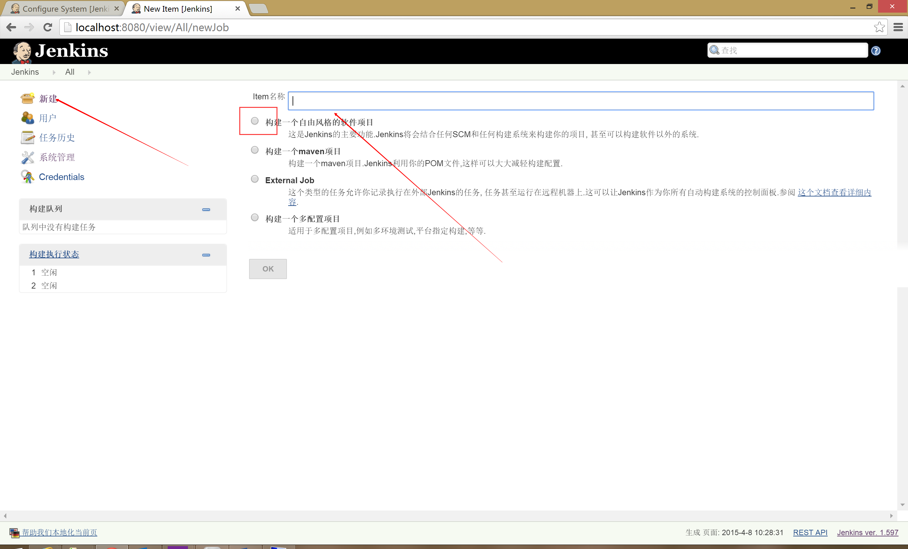Viewport: 908px width, 549px height.
Task: Click the 构建一个多配置项目 label
Action: coord(303,219)
